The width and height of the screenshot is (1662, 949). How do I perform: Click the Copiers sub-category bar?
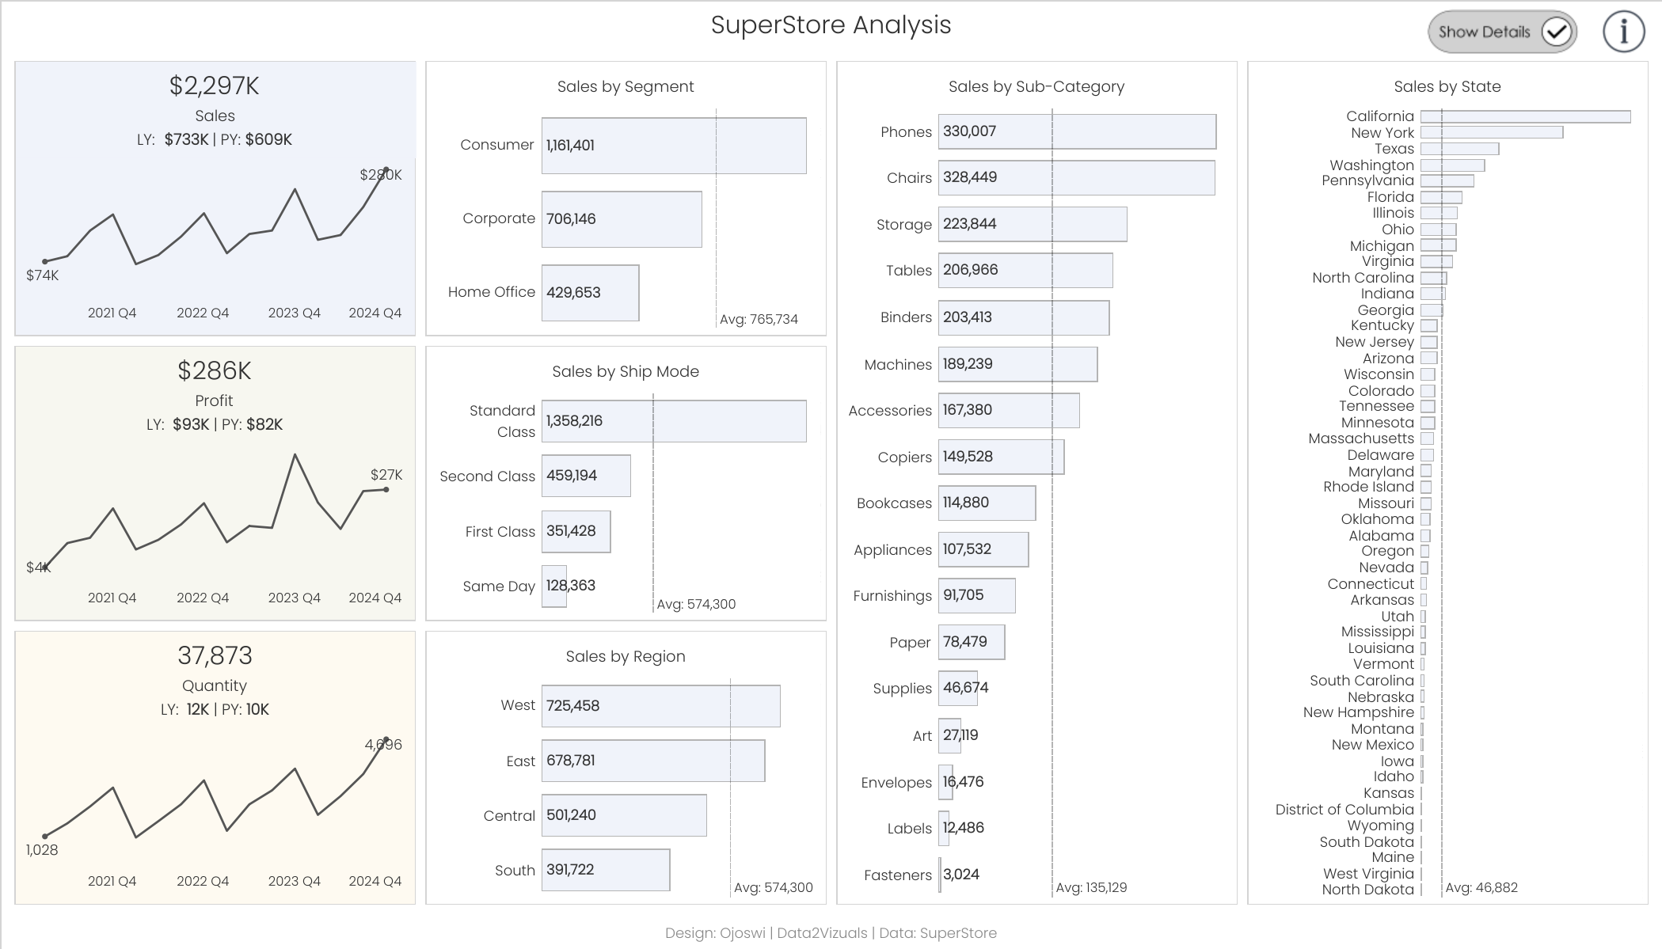pos(1001,457)
